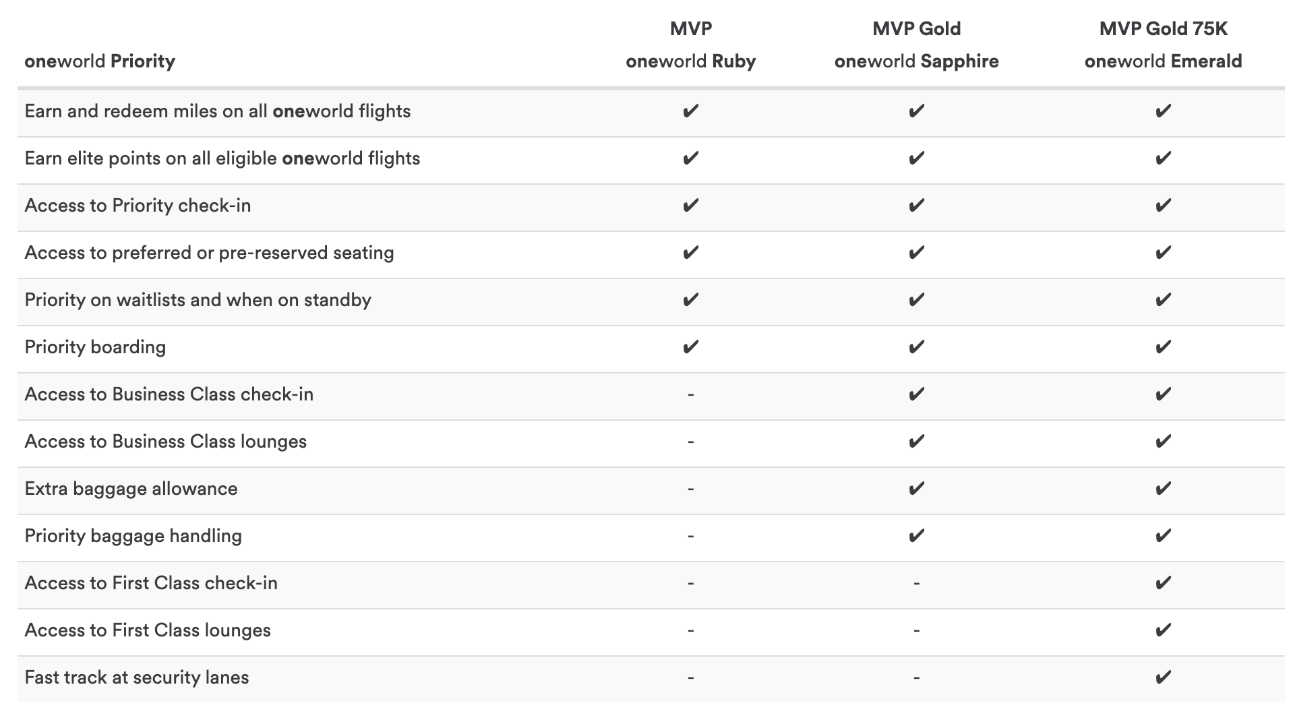This screenshot has height=720, width=1293.
Task: Click the MVP Gold oneworld Sapphire header
Action: (916, 45)
